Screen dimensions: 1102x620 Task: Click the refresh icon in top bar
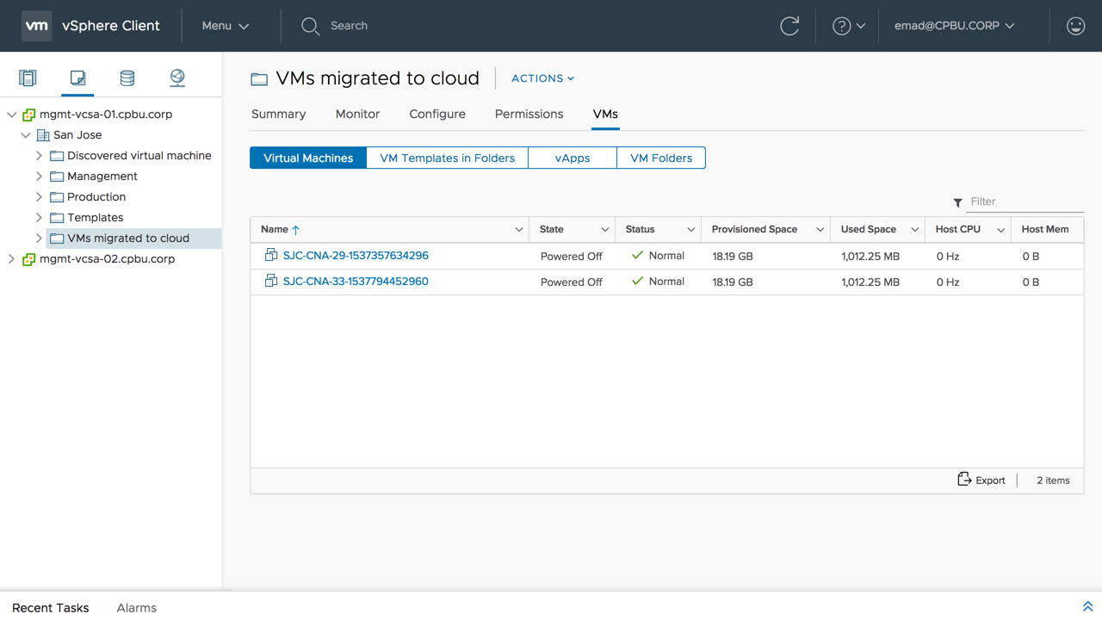pos(789,26)
